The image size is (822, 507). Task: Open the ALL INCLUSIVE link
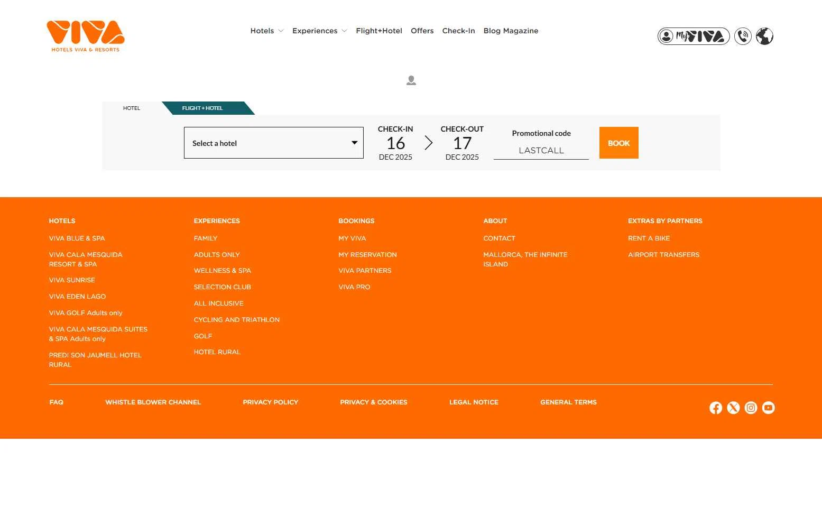pyautogui.click(x=219, y=303)
